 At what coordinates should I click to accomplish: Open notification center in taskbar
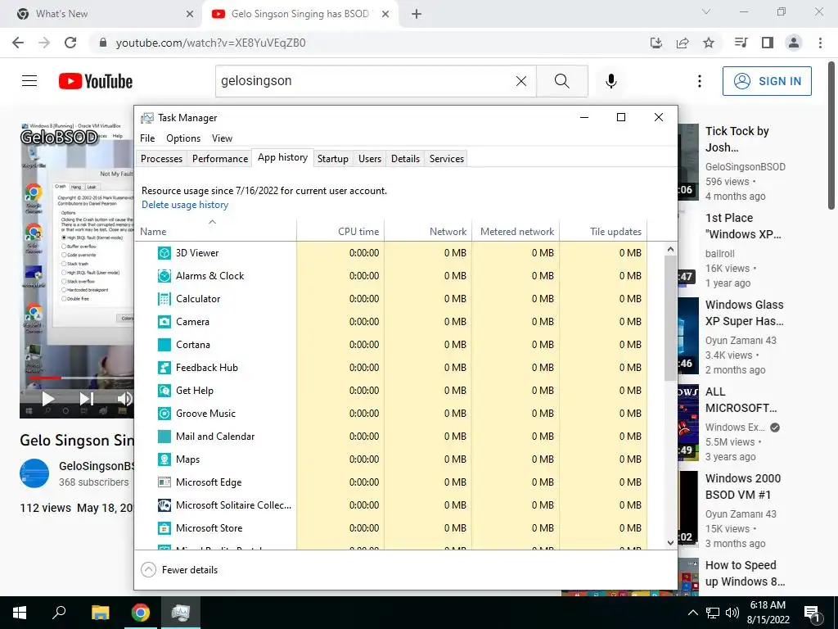(x=813, y=613)
